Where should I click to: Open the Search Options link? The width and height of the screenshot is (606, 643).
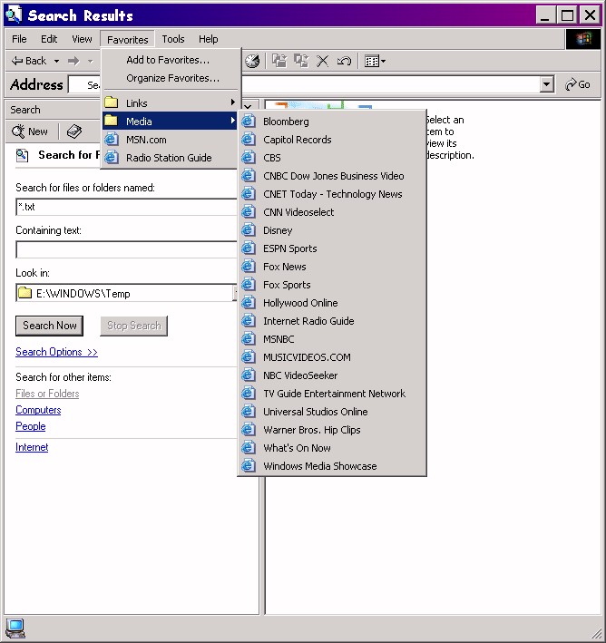tap(56, 352)
